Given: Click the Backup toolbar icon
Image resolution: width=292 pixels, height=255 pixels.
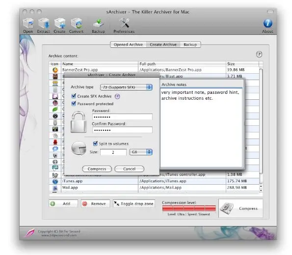Looking at the screenshot, I should [x=98, y=24].
